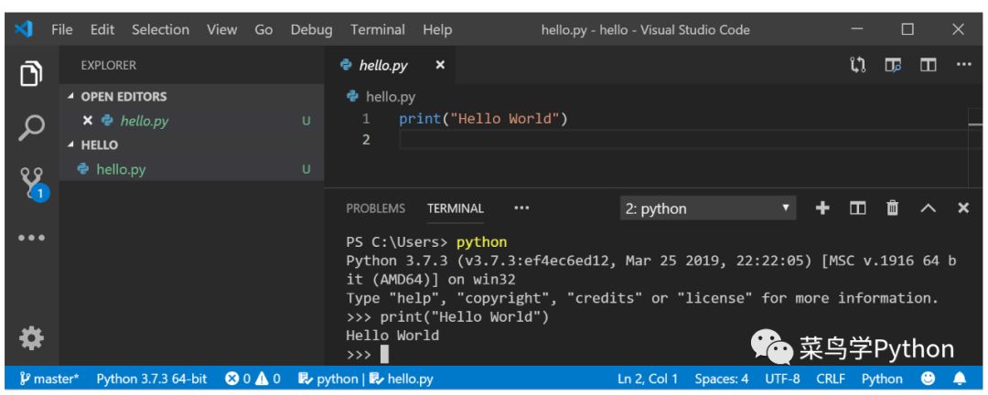Change indentation via Spaces: 4
This screenshot has width=988, height=395.
coord(722,379)
